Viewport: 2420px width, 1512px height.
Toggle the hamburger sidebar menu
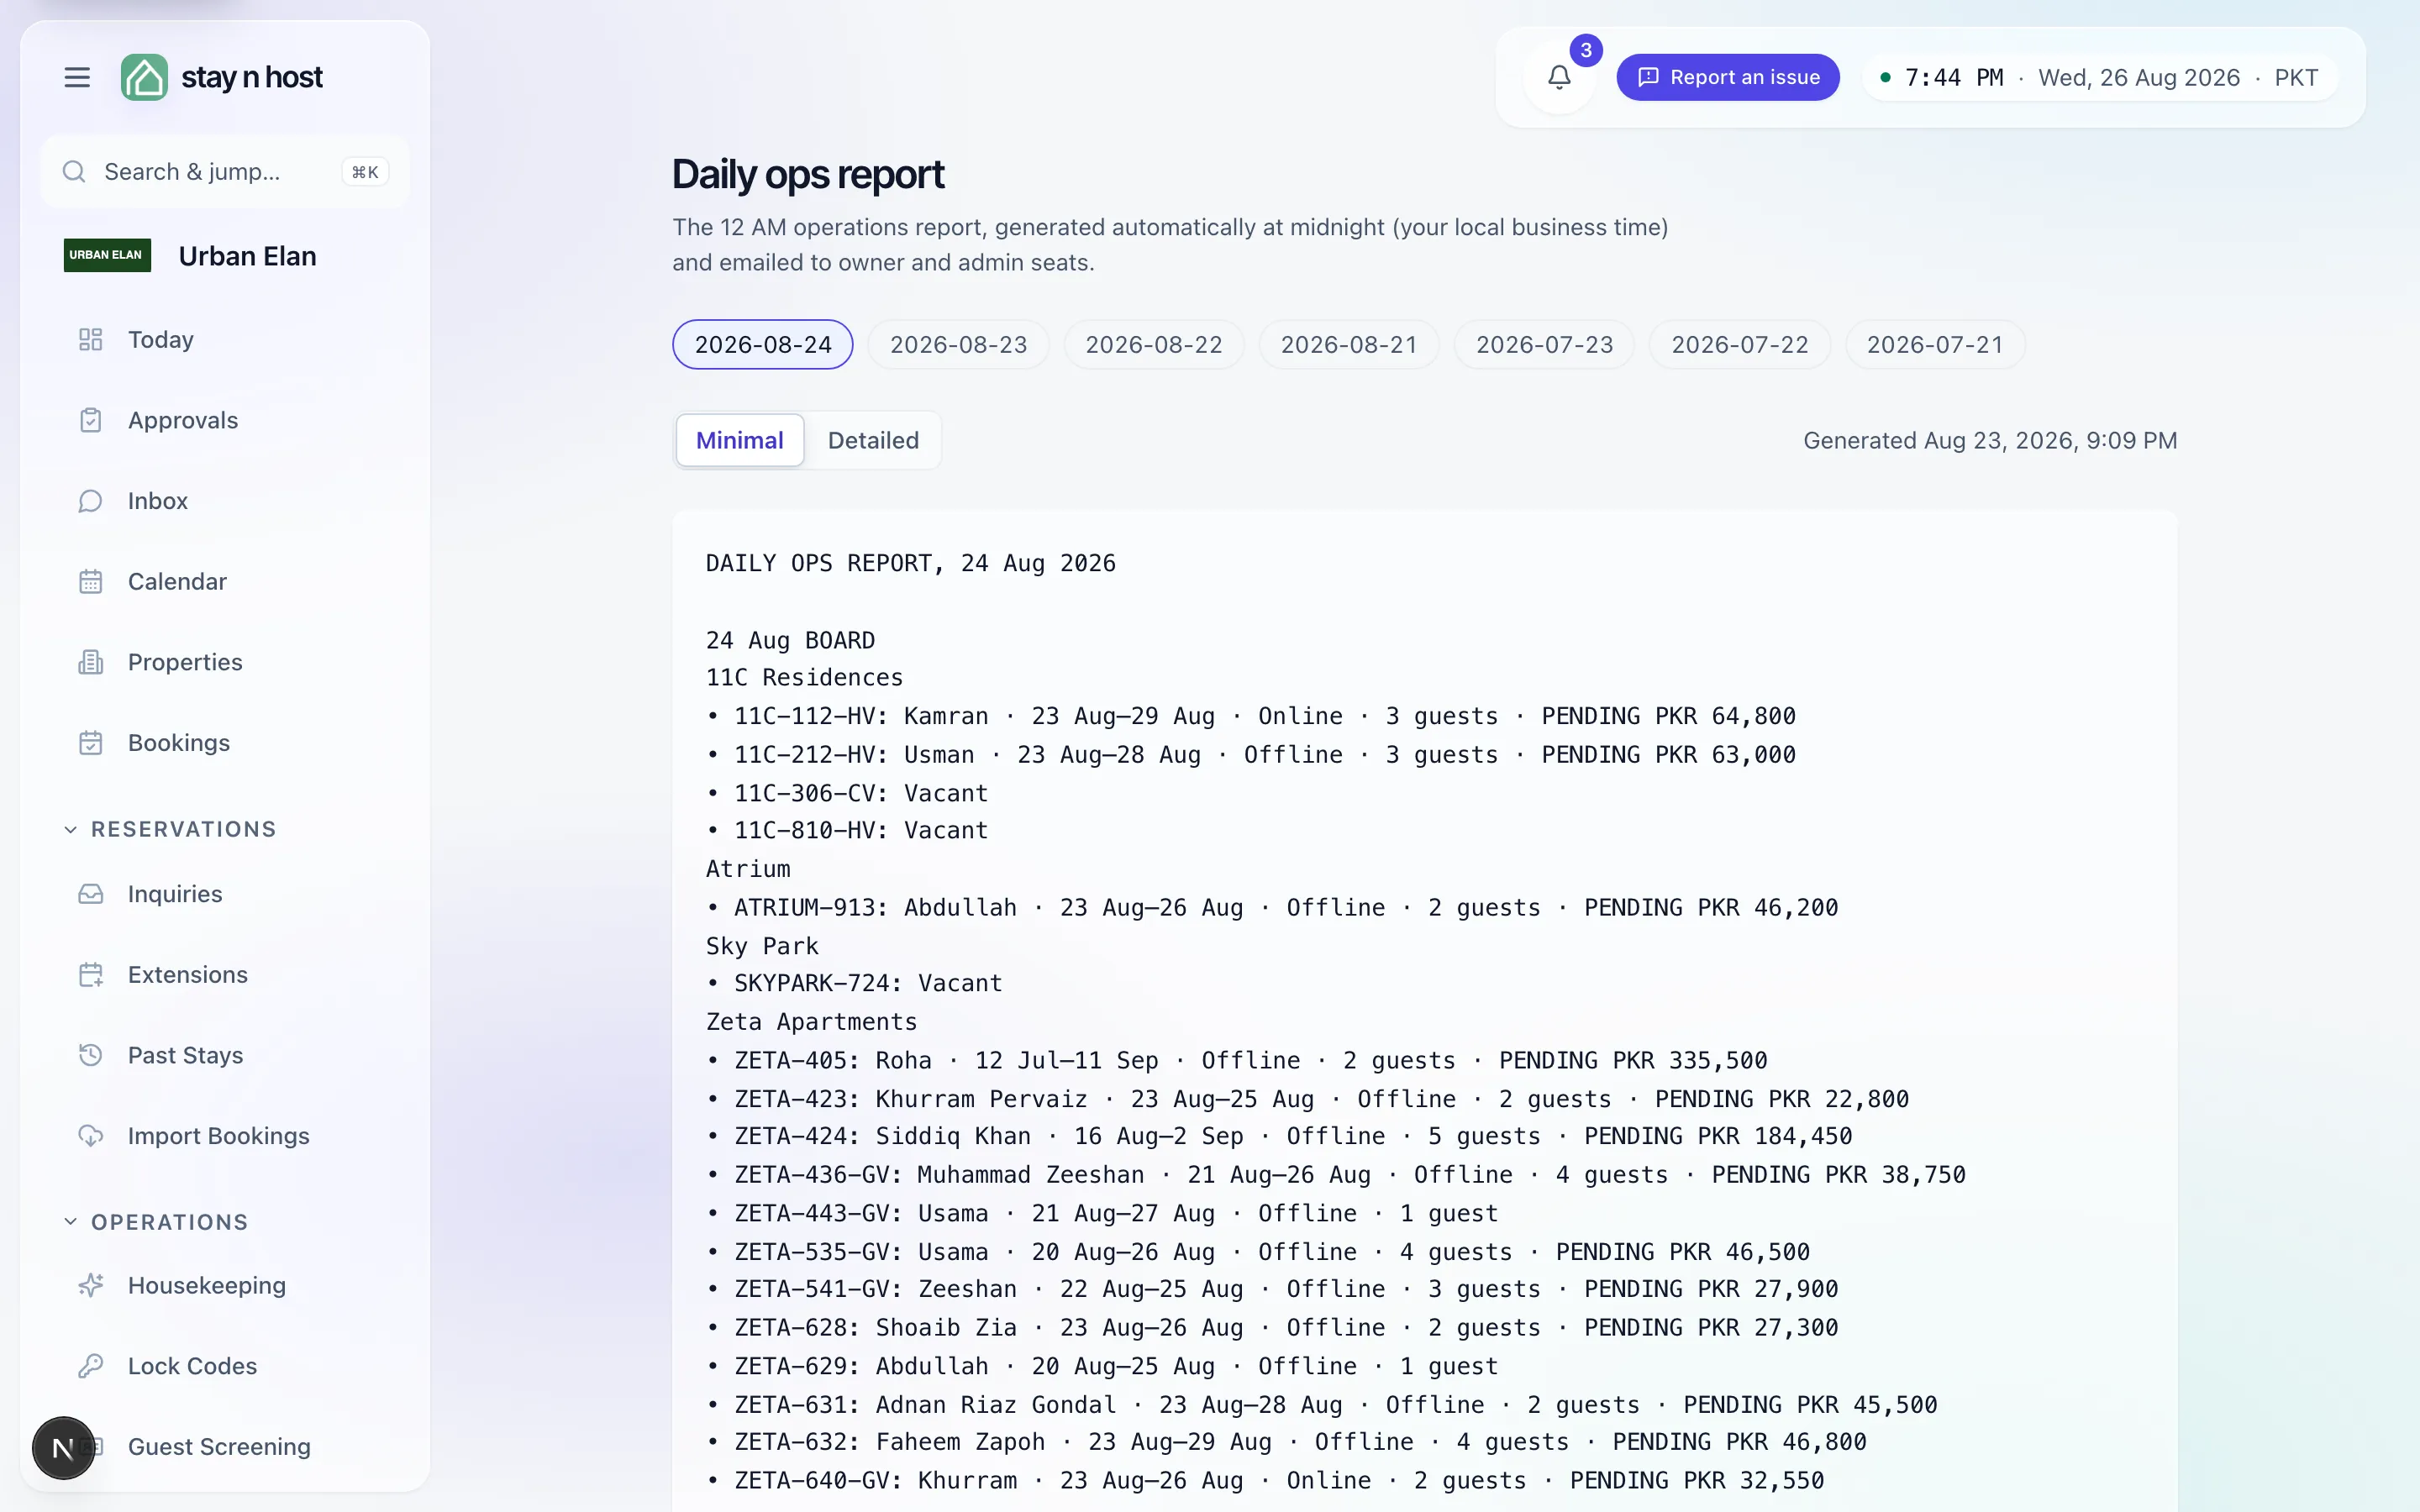(77, 77)
